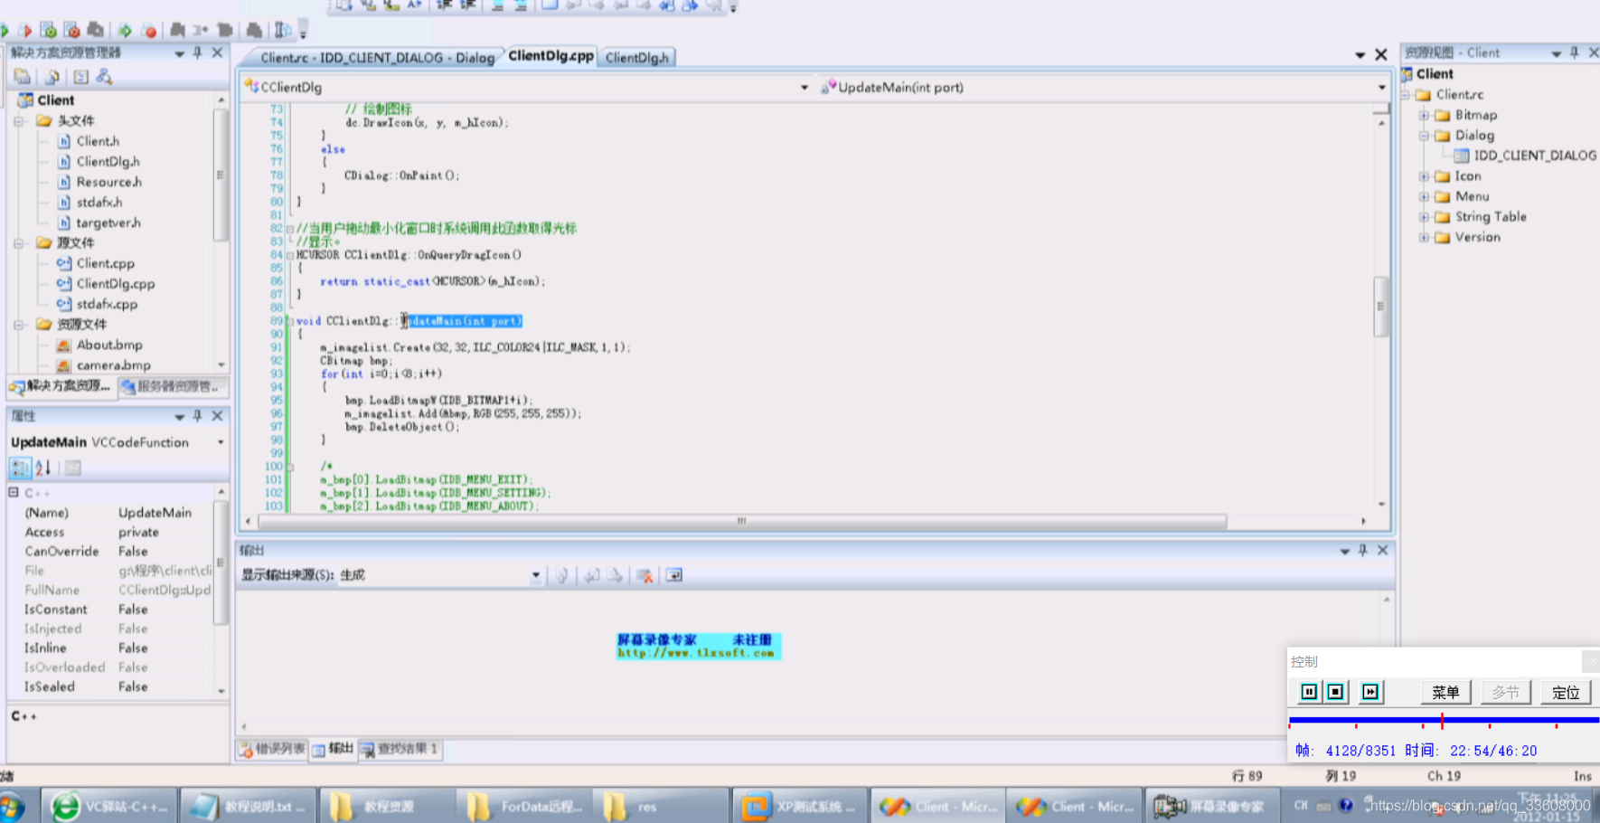Open the res folder taskbar item

[x=662, y=807]
